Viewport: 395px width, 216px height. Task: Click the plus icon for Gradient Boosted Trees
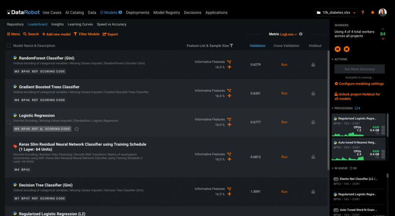(229, 96)
